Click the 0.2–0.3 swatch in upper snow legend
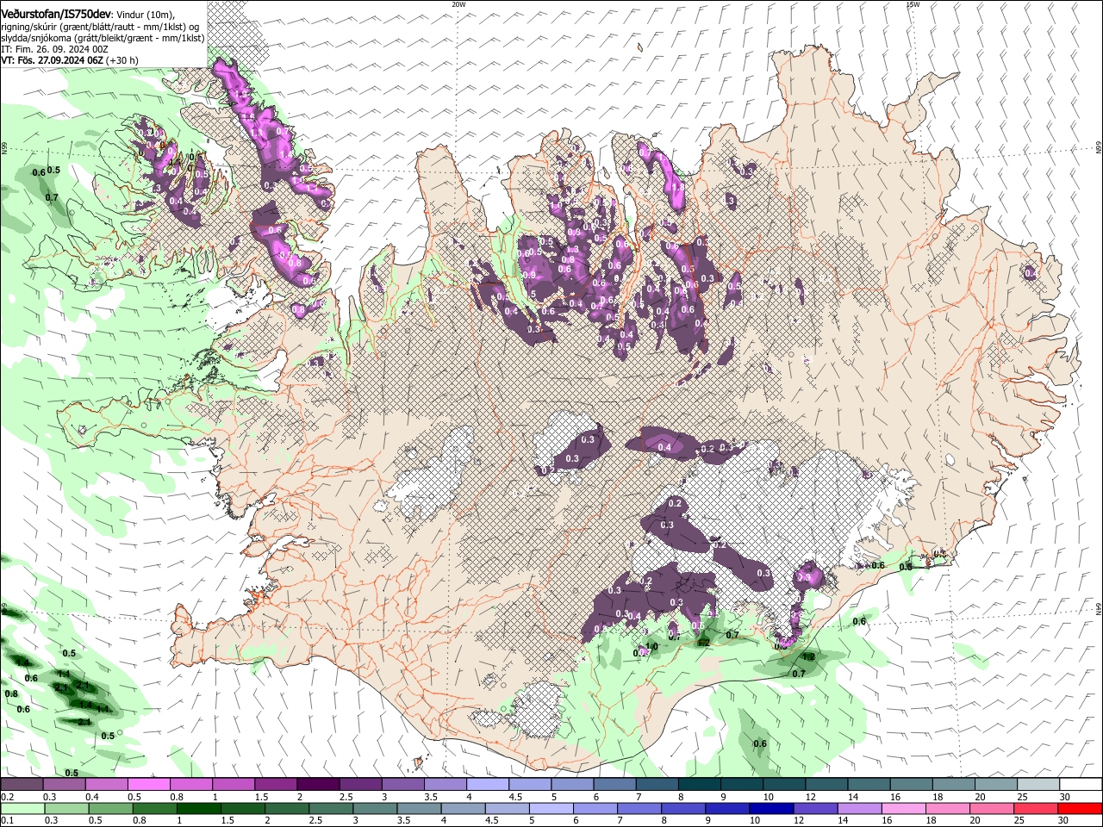The height and width of the screenshot is (827, 1103). click(22, 785)
